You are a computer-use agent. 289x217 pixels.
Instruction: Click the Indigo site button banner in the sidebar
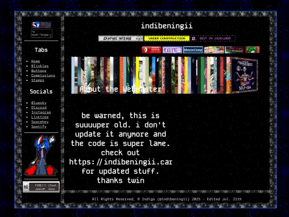[41, 25]
